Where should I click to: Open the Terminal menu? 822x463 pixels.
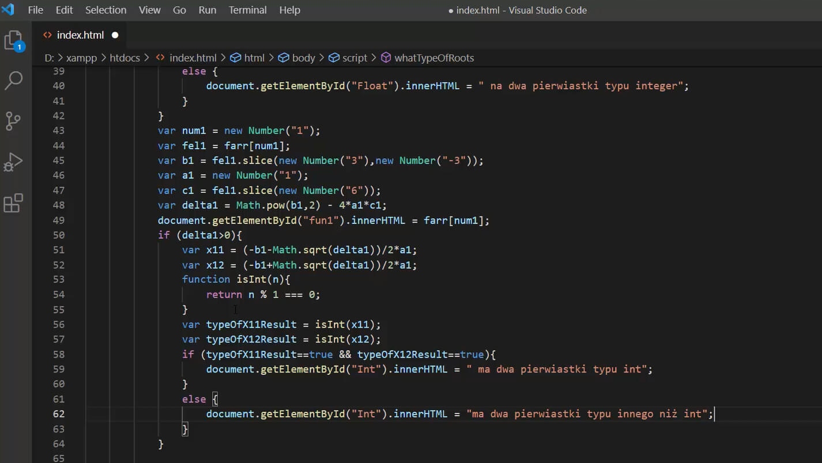[248, 10]
